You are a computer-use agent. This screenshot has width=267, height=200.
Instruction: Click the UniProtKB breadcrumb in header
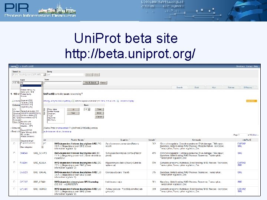pos(27,66)
